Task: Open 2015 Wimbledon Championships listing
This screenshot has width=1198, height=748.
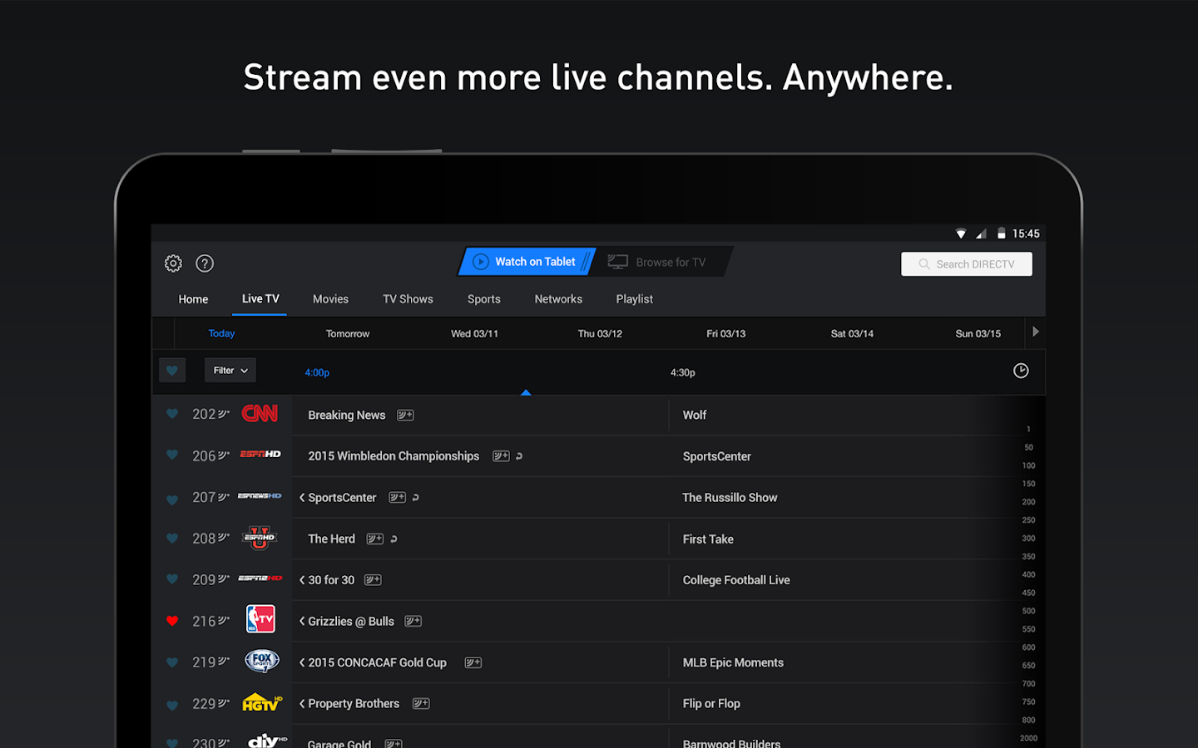Action: (x=394, y=456)
